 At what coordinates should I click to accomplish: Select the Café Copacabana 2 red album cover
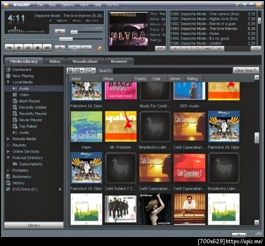(x=189, y=168)
